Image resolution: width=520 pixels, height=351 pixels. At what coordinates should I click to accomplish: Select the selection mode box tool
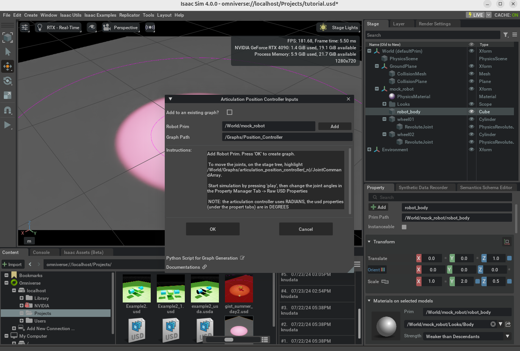[8, 37]
